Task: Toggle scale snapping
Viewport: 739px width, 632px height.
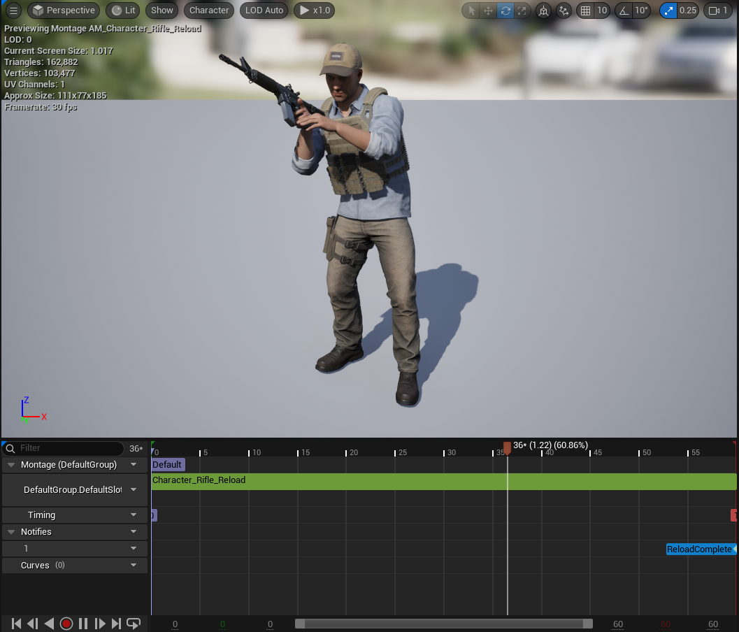Action: 668,10
